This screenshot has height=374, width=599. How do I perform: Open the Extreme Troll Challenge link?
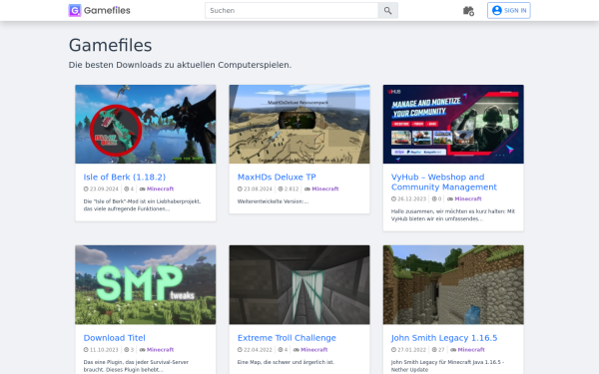click(287, 338)
